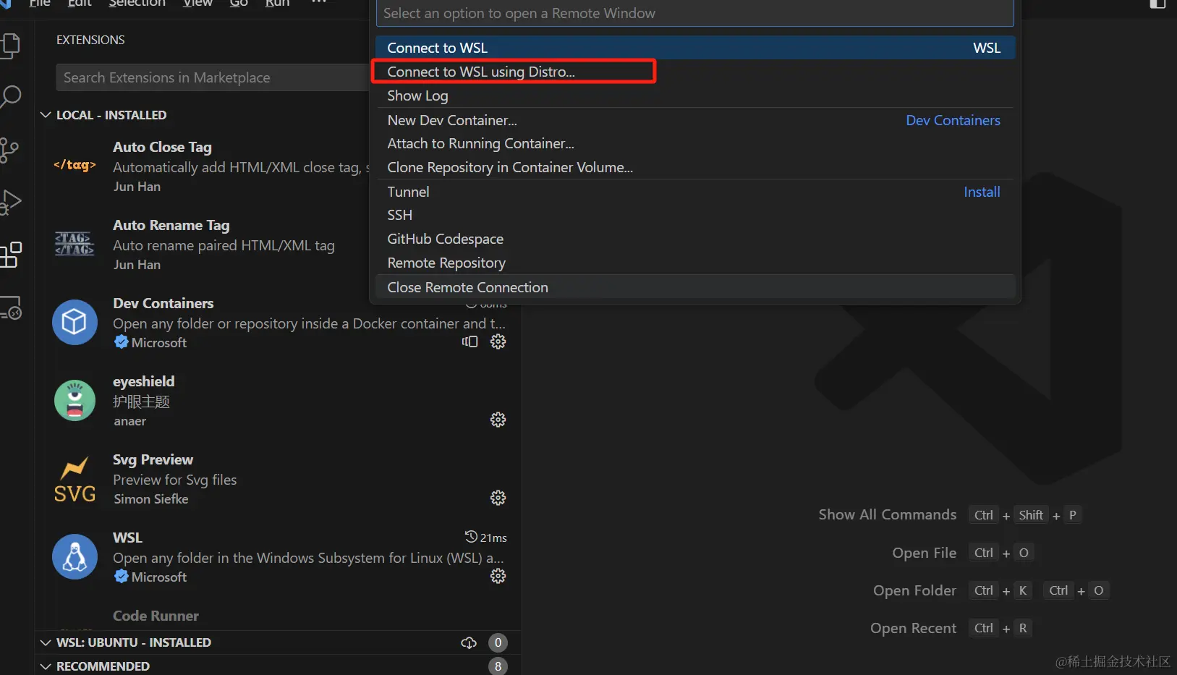Select Close Remote Connection
1177x675 pixels.
tap(695, 287)
